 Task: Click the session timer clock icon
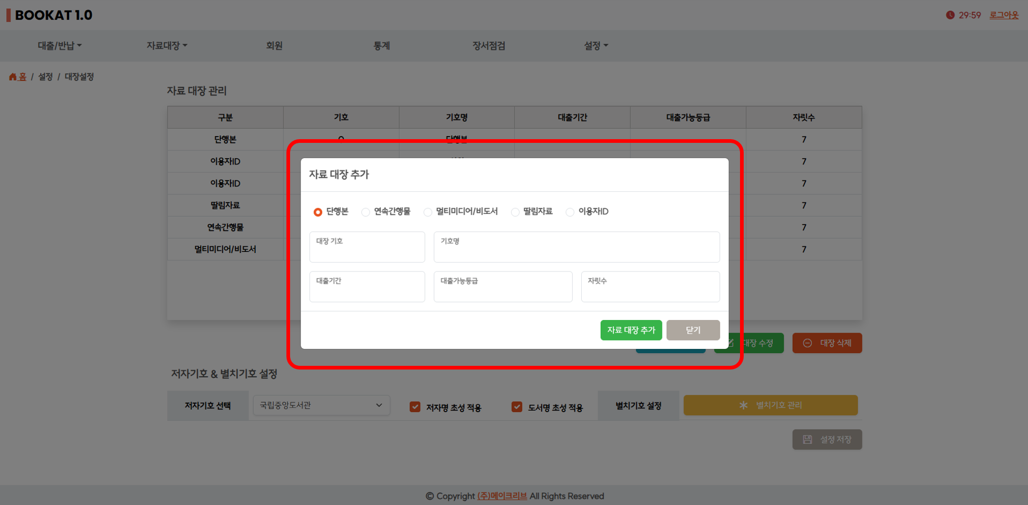pos(950,15)
